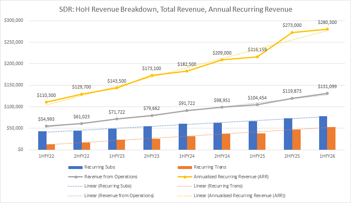Select the $280,300 ARR data label
Screen dimensions: 351x203
click(x=326, y=22)
